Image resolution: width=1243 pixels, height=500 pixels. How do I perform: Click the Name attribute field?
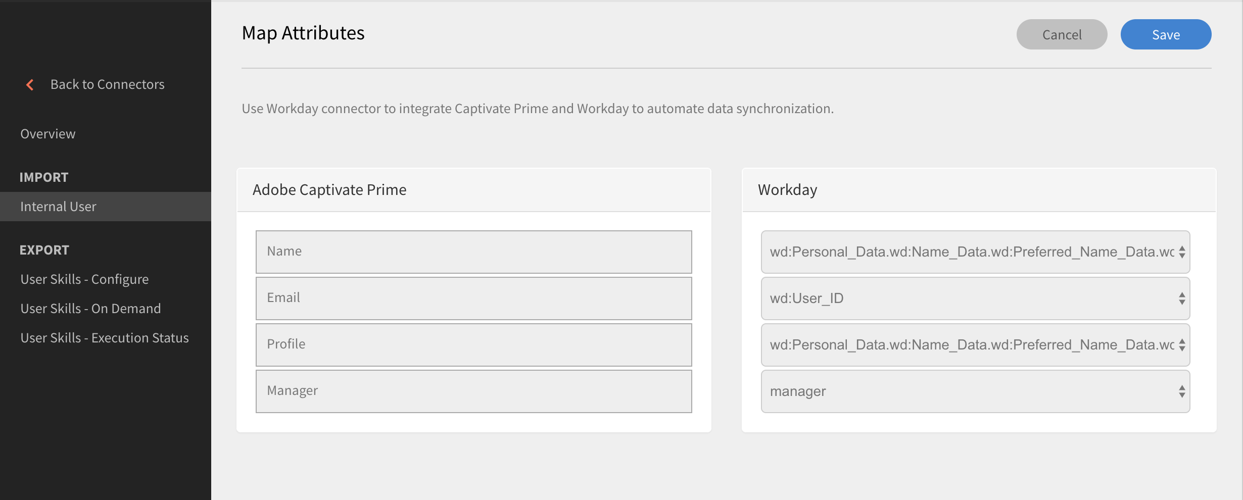473,252
